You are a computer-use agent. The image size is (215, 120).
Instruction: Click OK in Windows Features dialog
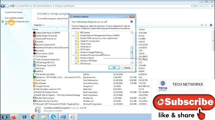[x=114, y=68]
